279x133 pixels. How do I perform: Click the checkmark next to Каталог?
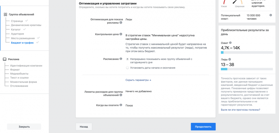point(24,29)
